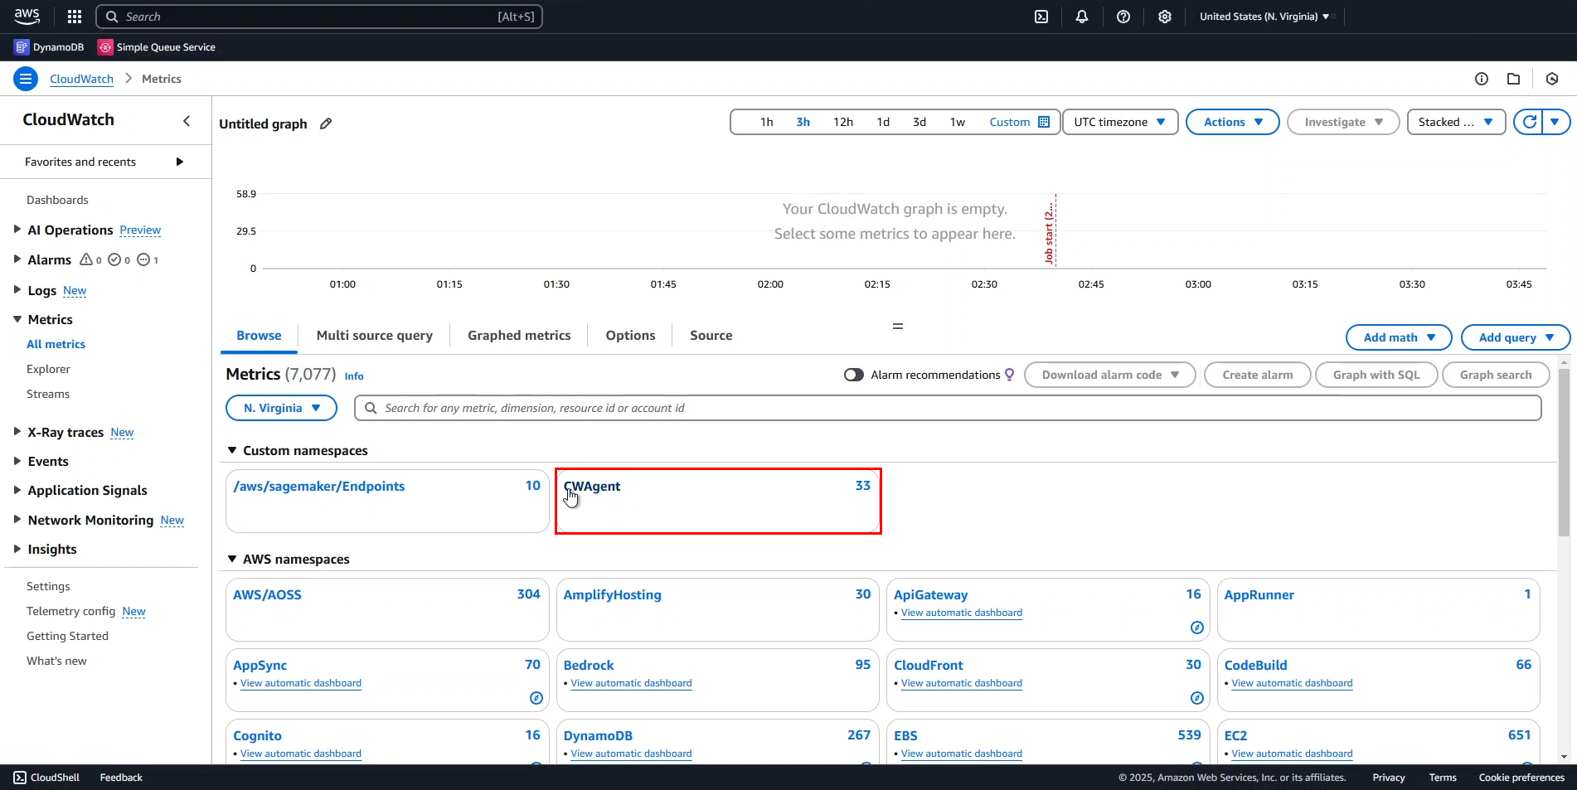Collapse the CloudWatch sidebar with the chevron
Image resolution: width=1577 pixels, height=790 pixels.
coord(186,120)
